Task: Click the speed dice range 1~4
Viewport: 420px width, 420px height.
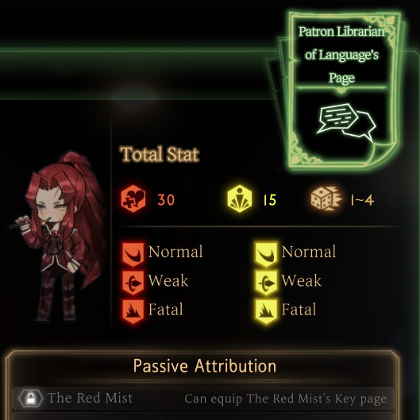Action: coord(362,200)
